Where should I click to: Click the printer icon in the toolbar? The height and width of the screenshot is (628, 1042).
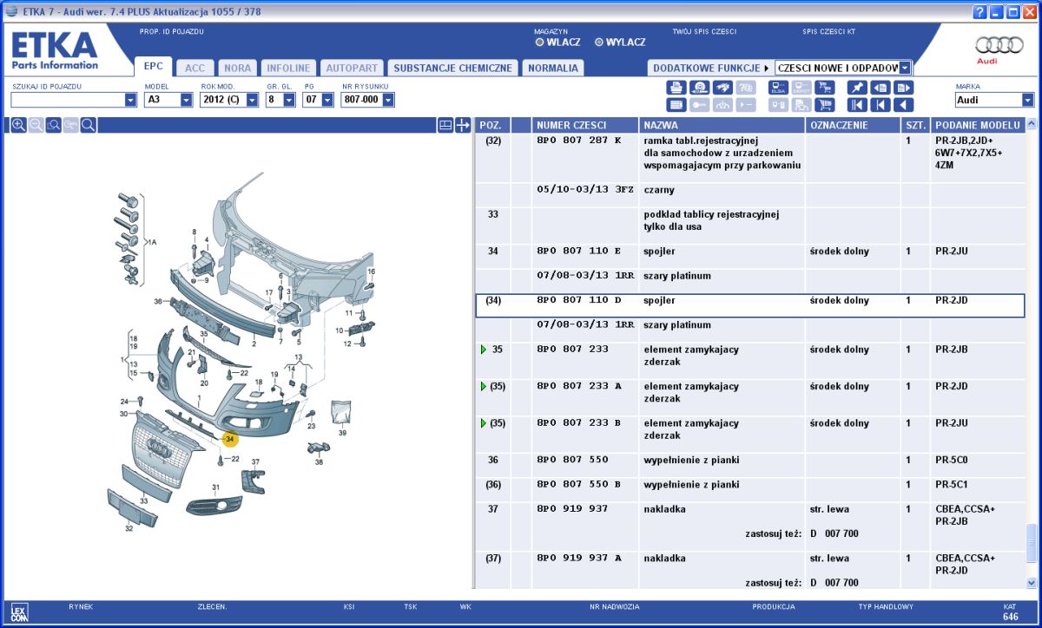pos(676,88)
